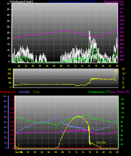131x156 pixels.
Task: Select the "Solar" legend label
Action: click(x=36, y=92)
